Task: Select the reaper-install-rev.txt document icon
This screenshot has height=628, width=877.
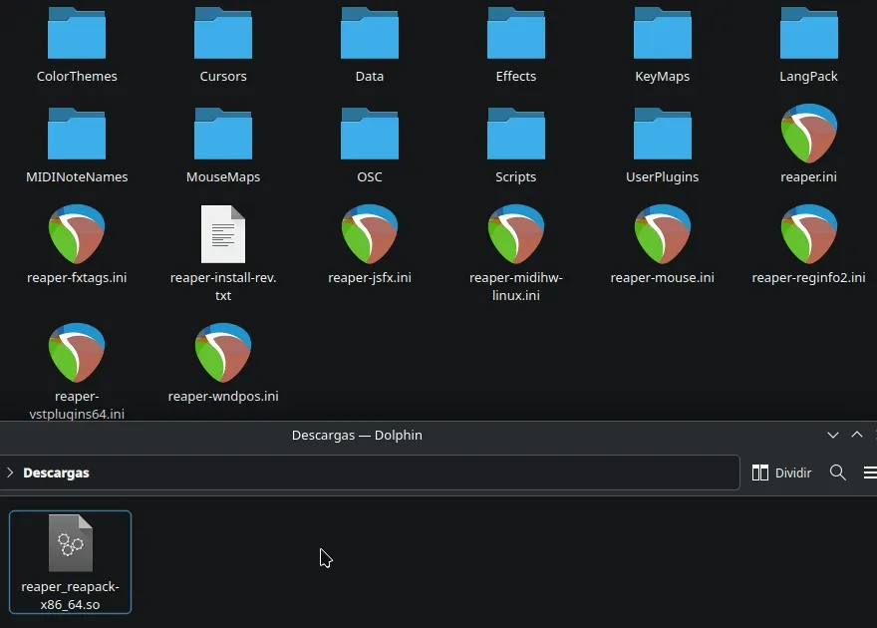Action: [x=223, y=233]
